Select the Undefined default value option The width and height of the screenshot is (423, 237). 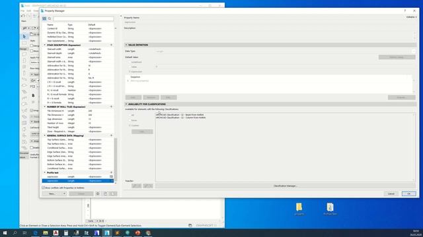[x=130, y=62]
